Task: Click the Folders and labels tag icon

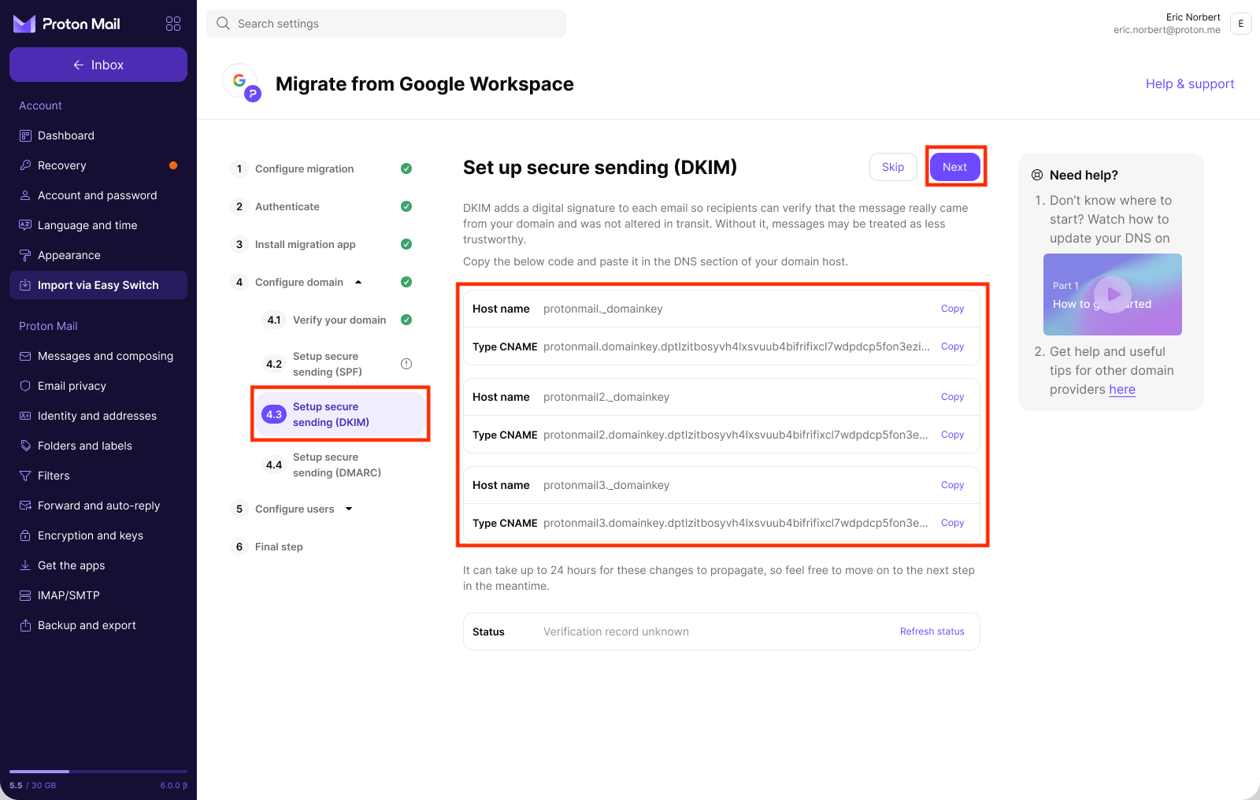Action: [25, 446]
